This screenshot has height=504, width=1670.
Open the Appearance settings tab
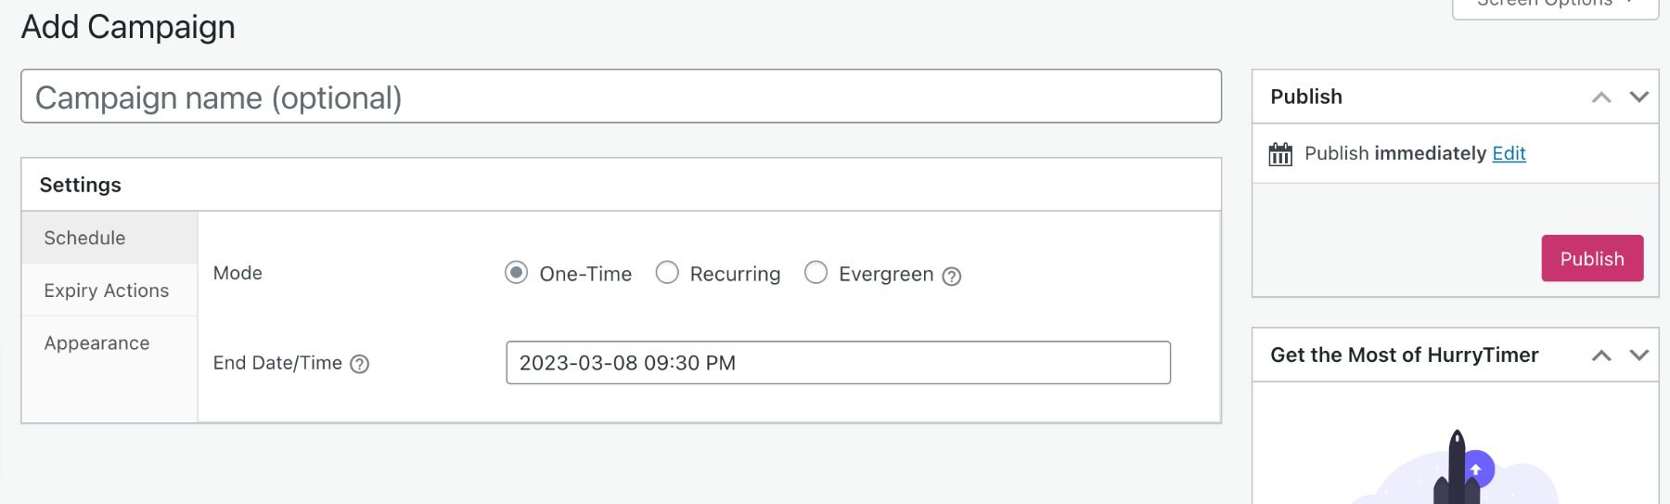coord(96,343)
